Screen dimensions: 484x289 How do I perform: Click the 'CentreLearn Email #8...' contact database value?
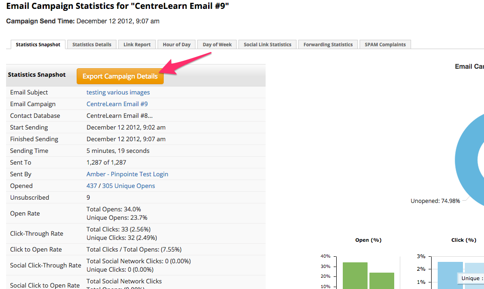[119, 116]
